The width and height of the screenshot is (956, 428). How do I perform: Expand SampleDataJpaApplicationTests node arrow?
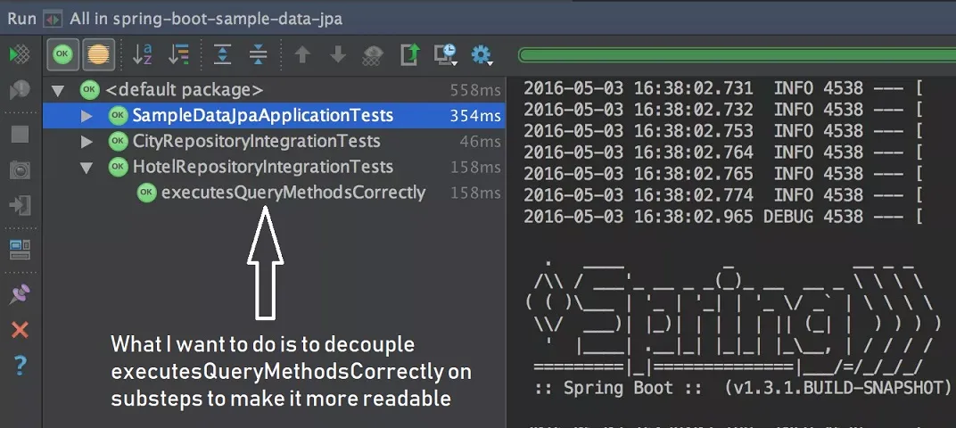tap(87, 116)
